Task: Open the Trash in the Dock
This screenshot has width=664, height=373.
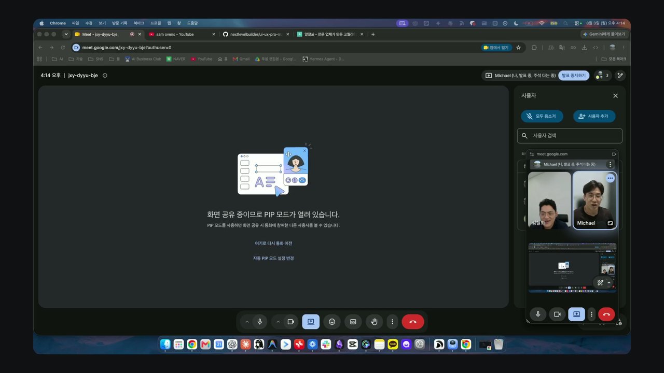Action: point(499,344)
